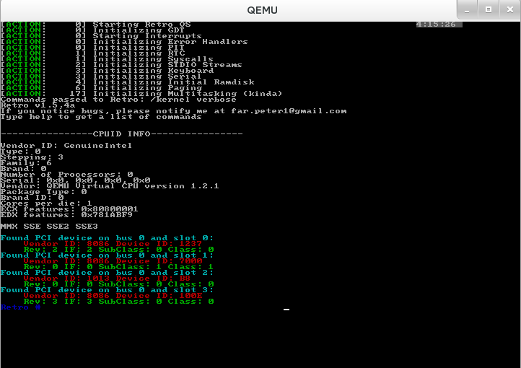Click the 'Initializing Initial Ramdisk' line

[x=127, y=82]
